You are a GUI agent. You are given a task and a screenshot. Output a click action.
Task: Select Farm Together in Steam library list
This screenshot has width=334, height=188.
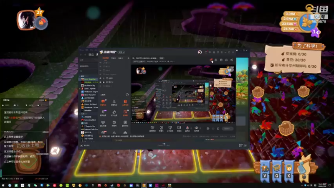coord(89,79)
